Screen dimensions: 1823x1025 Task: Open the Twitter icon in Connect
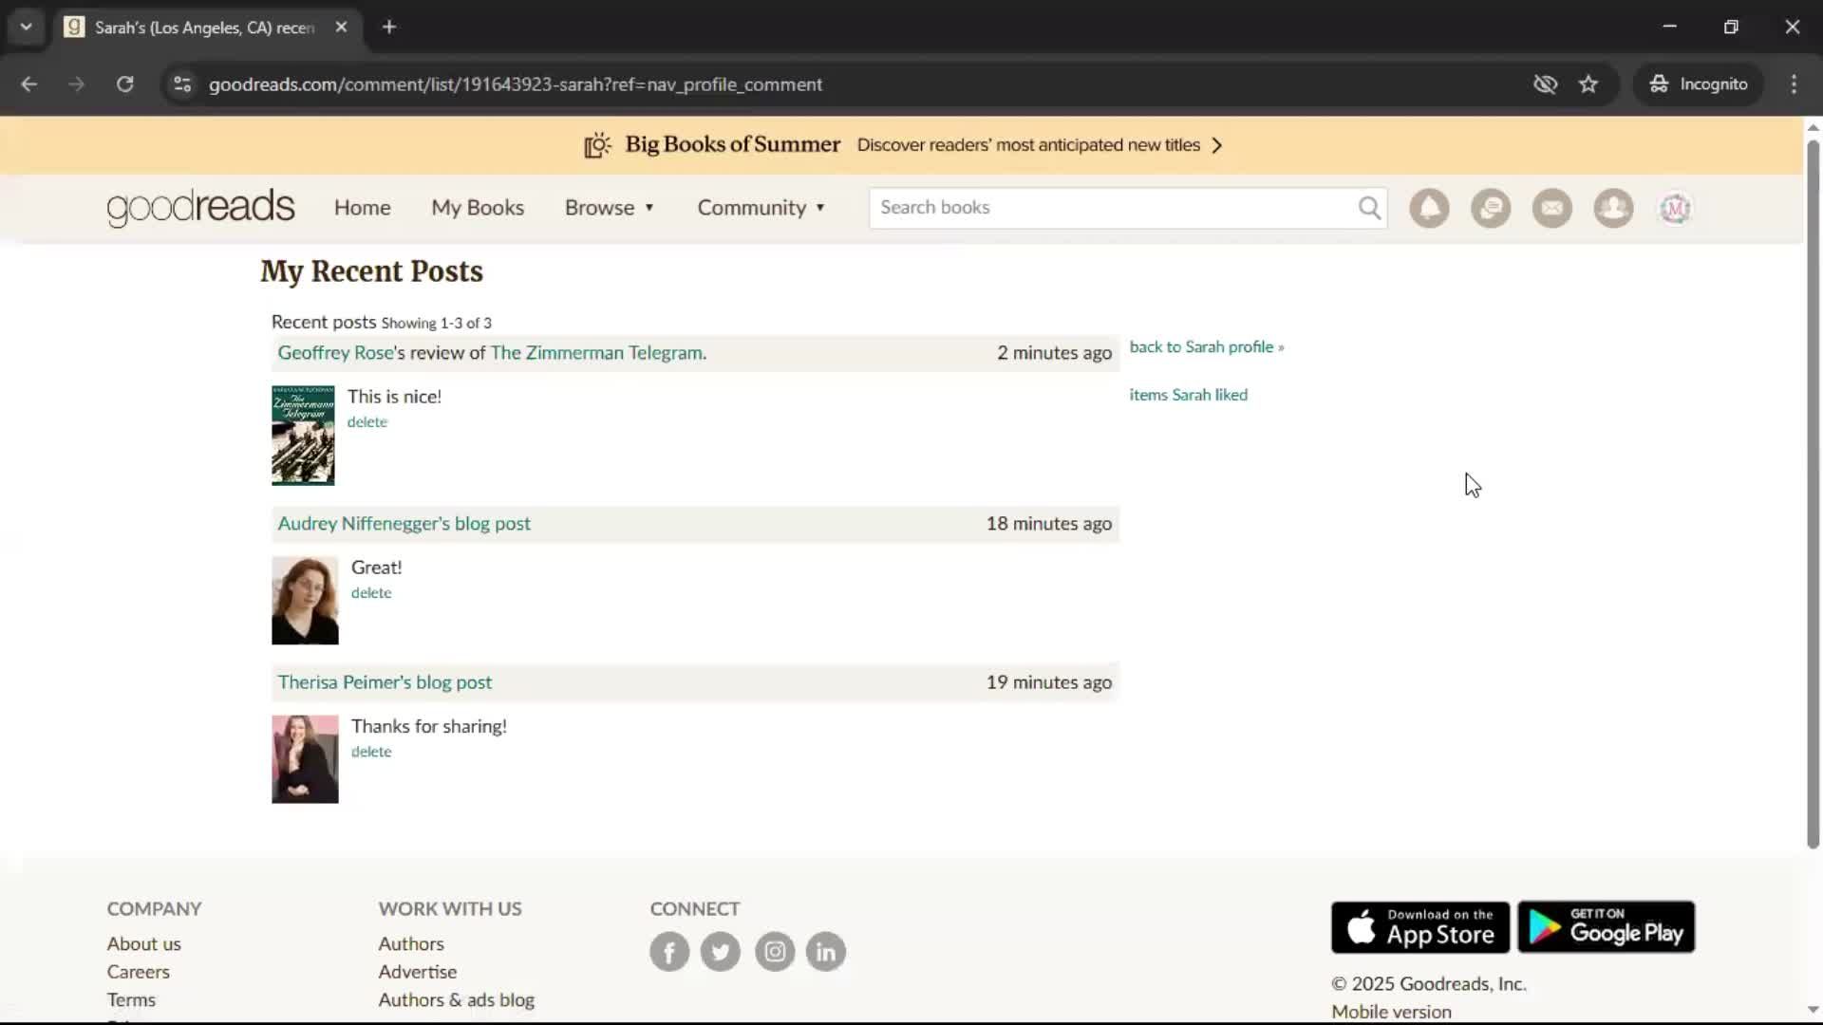[x=721, y=951]
